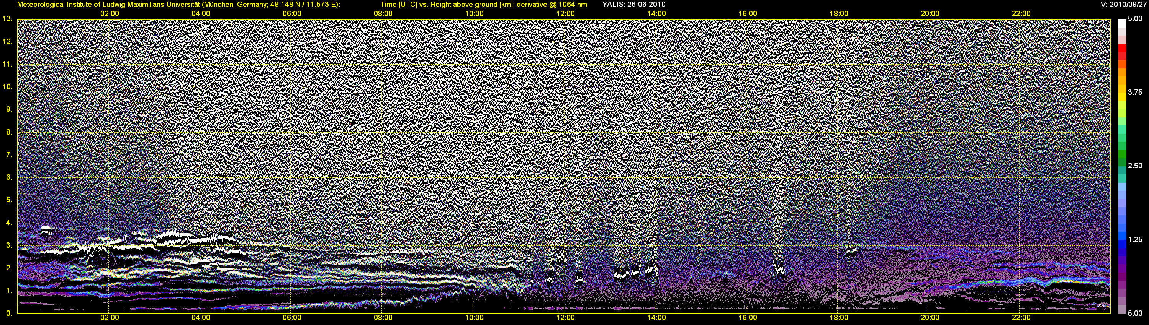1149x325 pixels.
Task: Click the 02:00 label on the top time axis
Action: [109, 14]
